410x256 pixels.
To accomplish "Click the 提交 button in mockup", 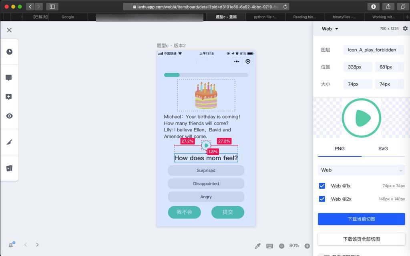I will pos(228,212).
